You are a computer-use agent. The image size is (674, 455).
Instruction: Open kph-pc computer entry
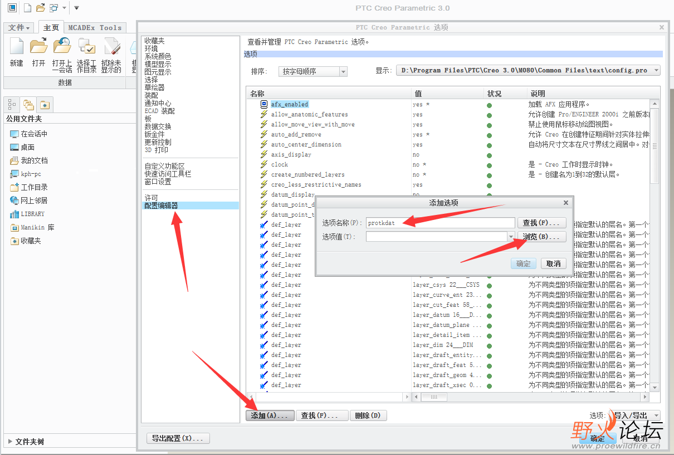click(26, 174)
